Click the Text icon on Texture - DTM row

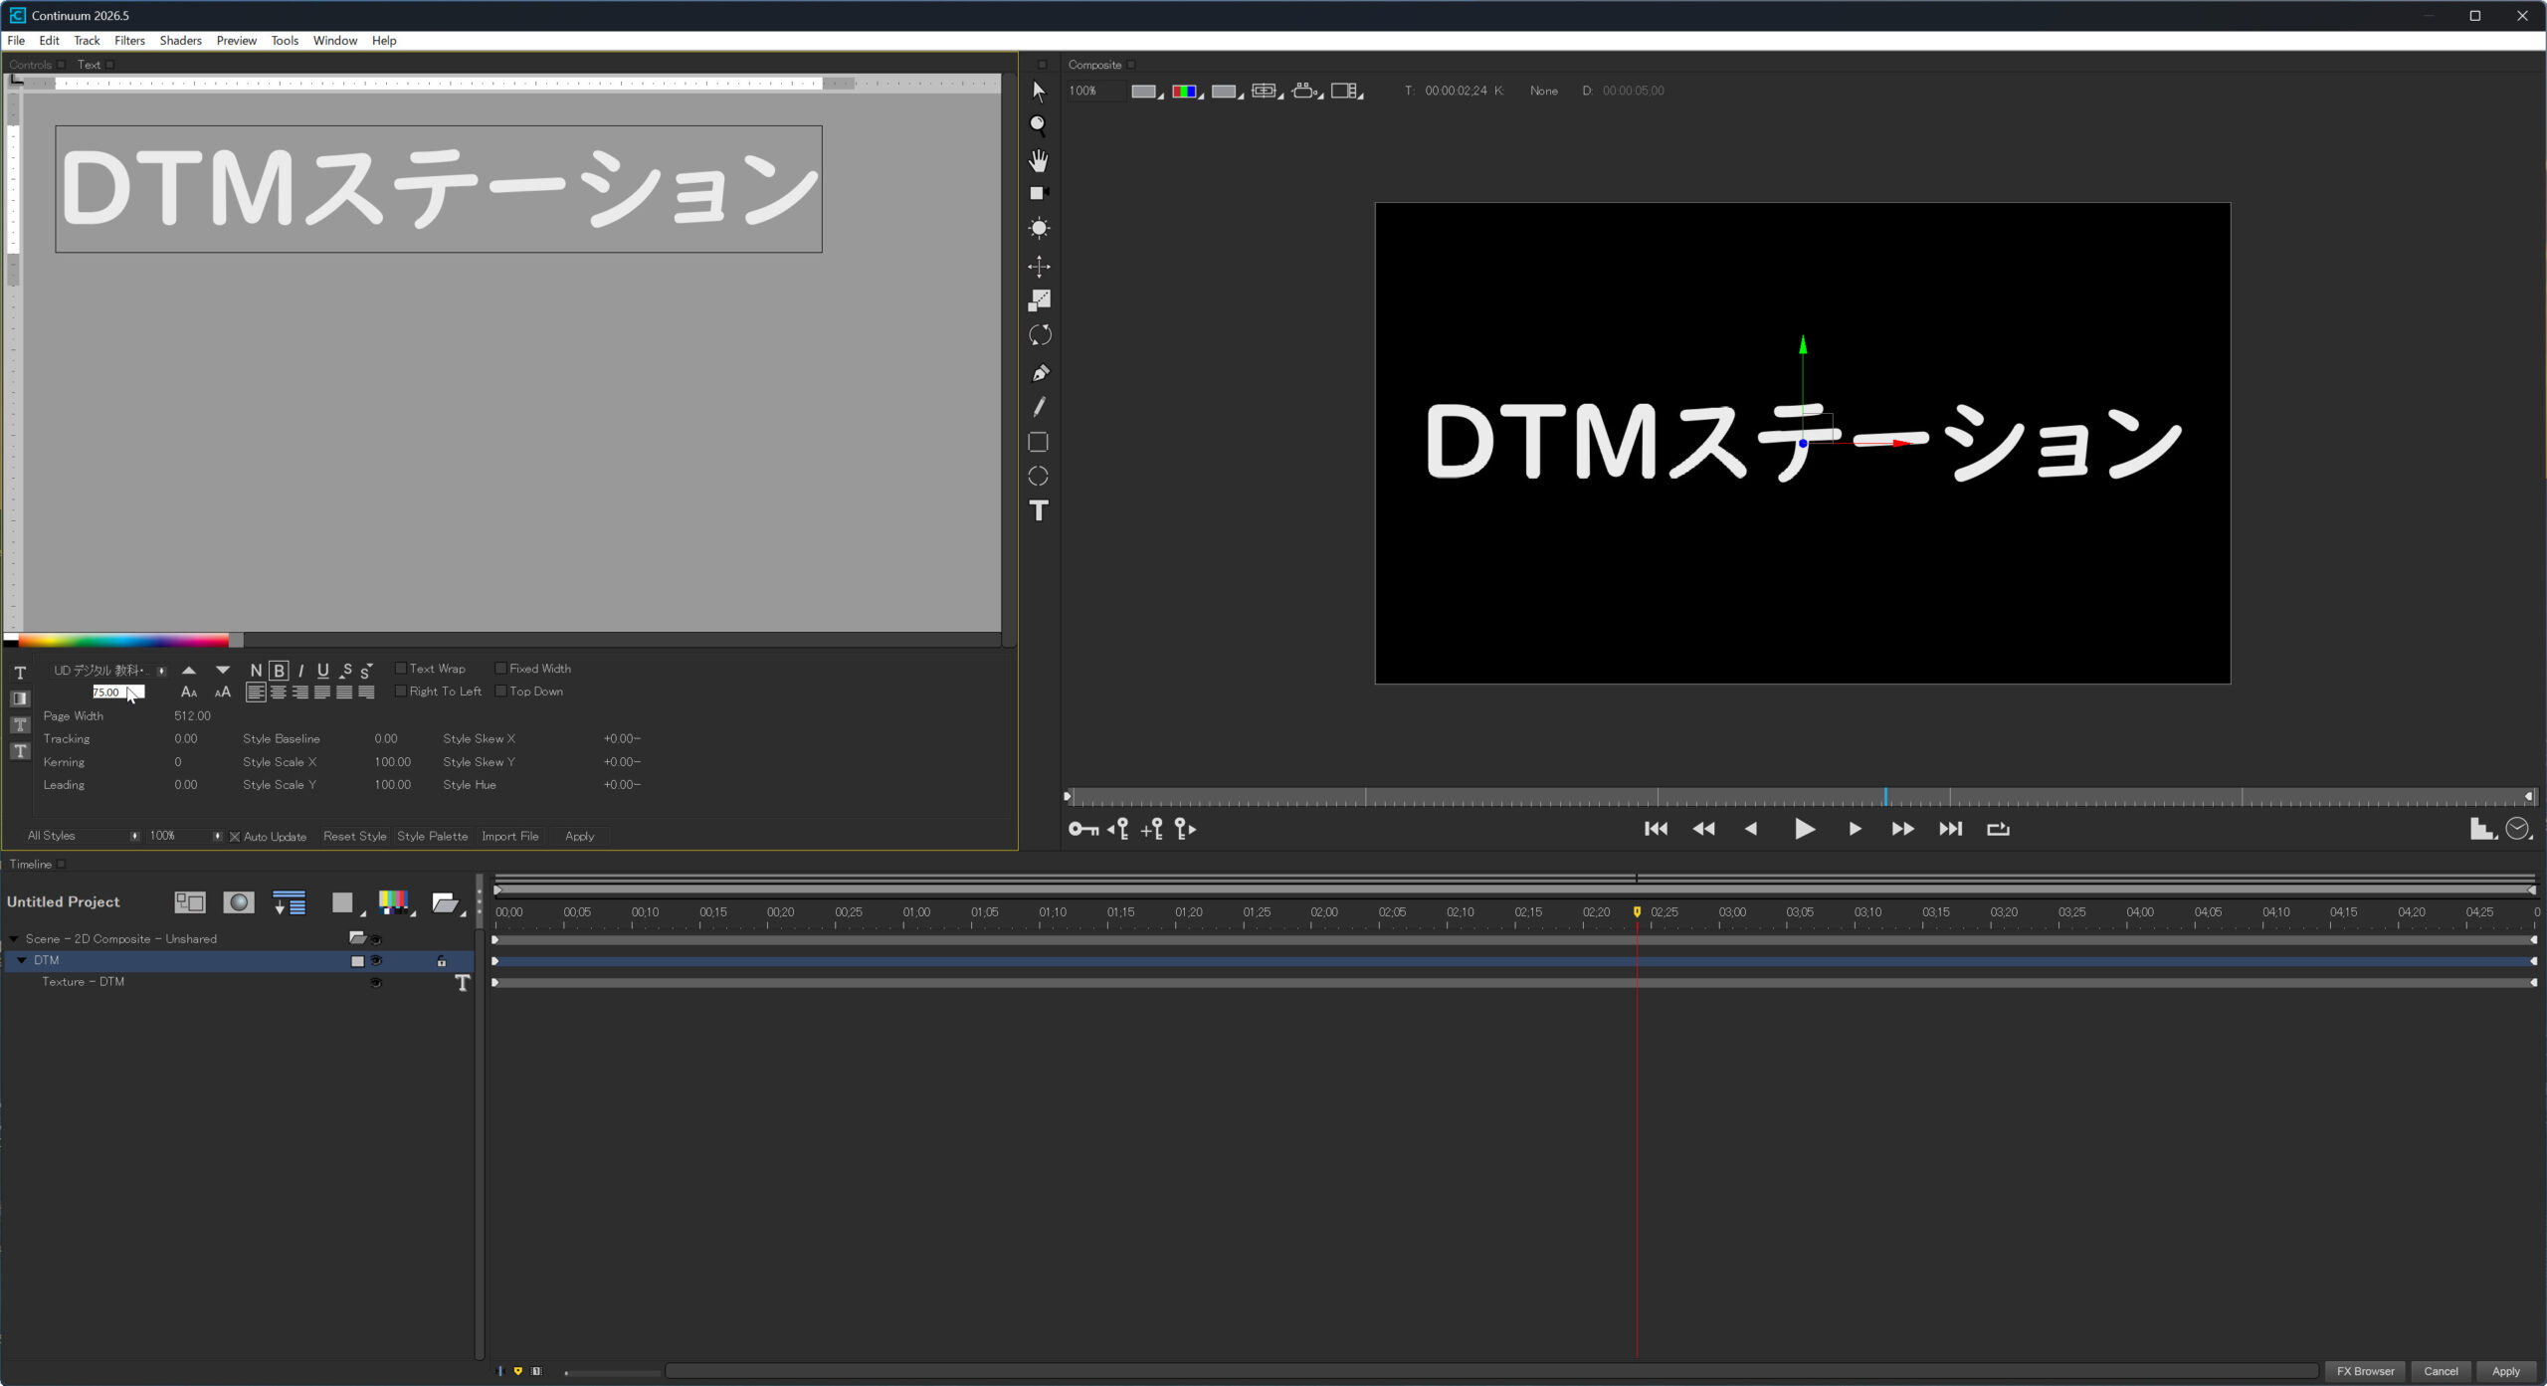[x=462, y=983]
